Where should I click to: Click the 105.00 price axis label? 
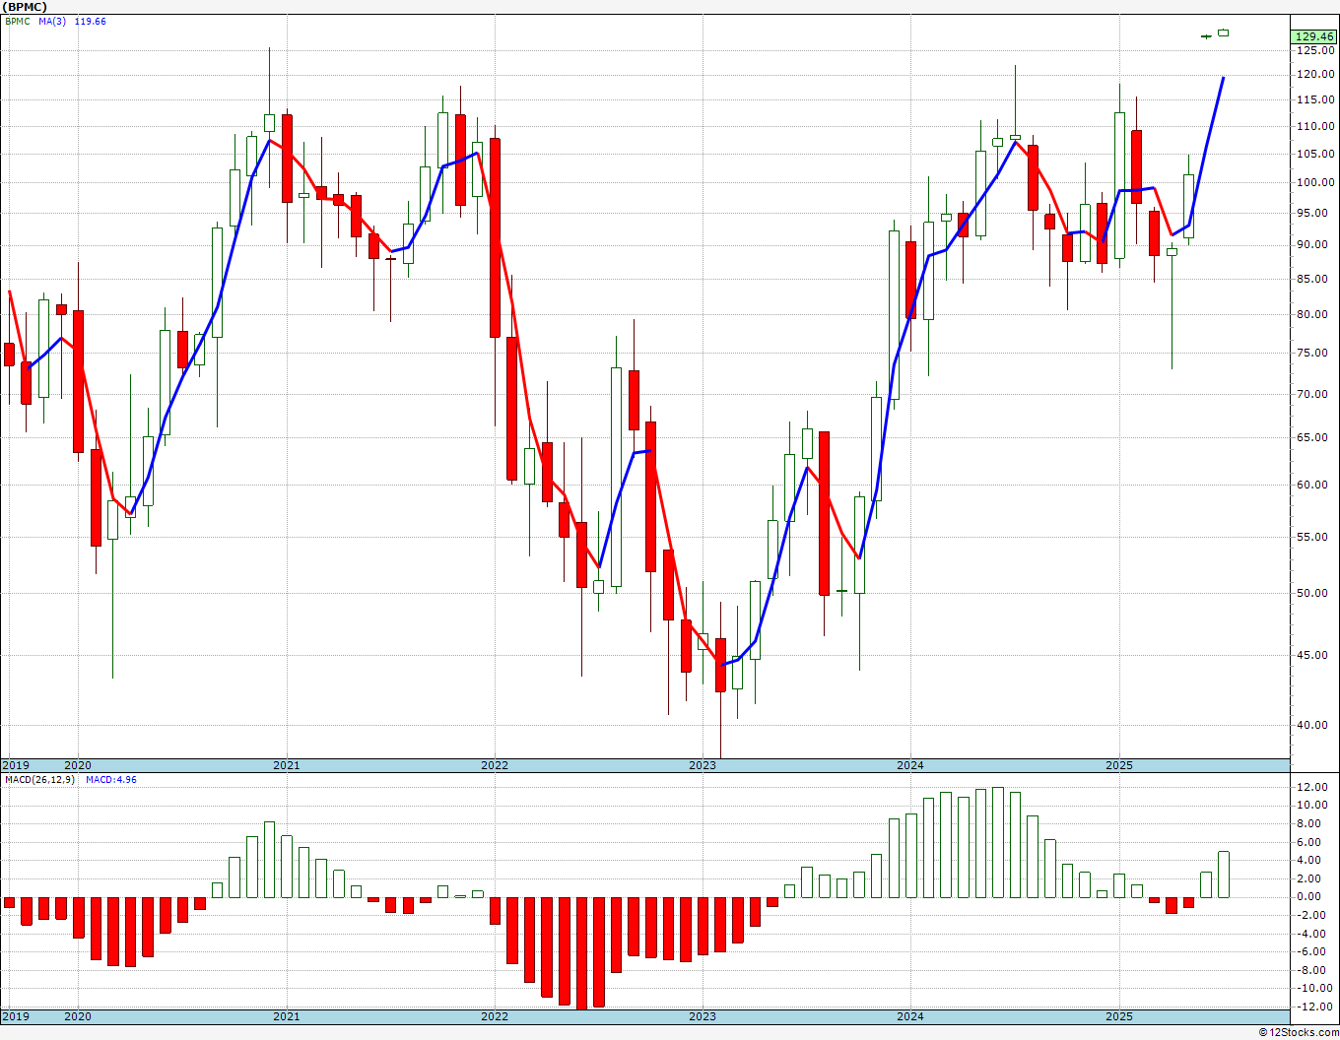pyautogui.click(x=1315, y=155)
